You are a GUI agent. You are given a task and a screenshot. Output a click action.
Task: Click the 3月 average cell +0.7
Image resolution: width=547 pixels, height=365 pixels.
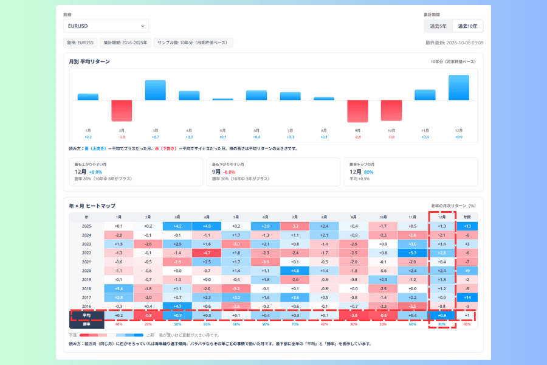click(x=177, y=315)
